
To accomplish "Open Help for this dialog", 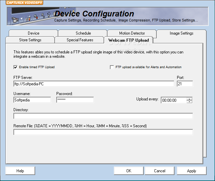I will click(x=20, y=171).
